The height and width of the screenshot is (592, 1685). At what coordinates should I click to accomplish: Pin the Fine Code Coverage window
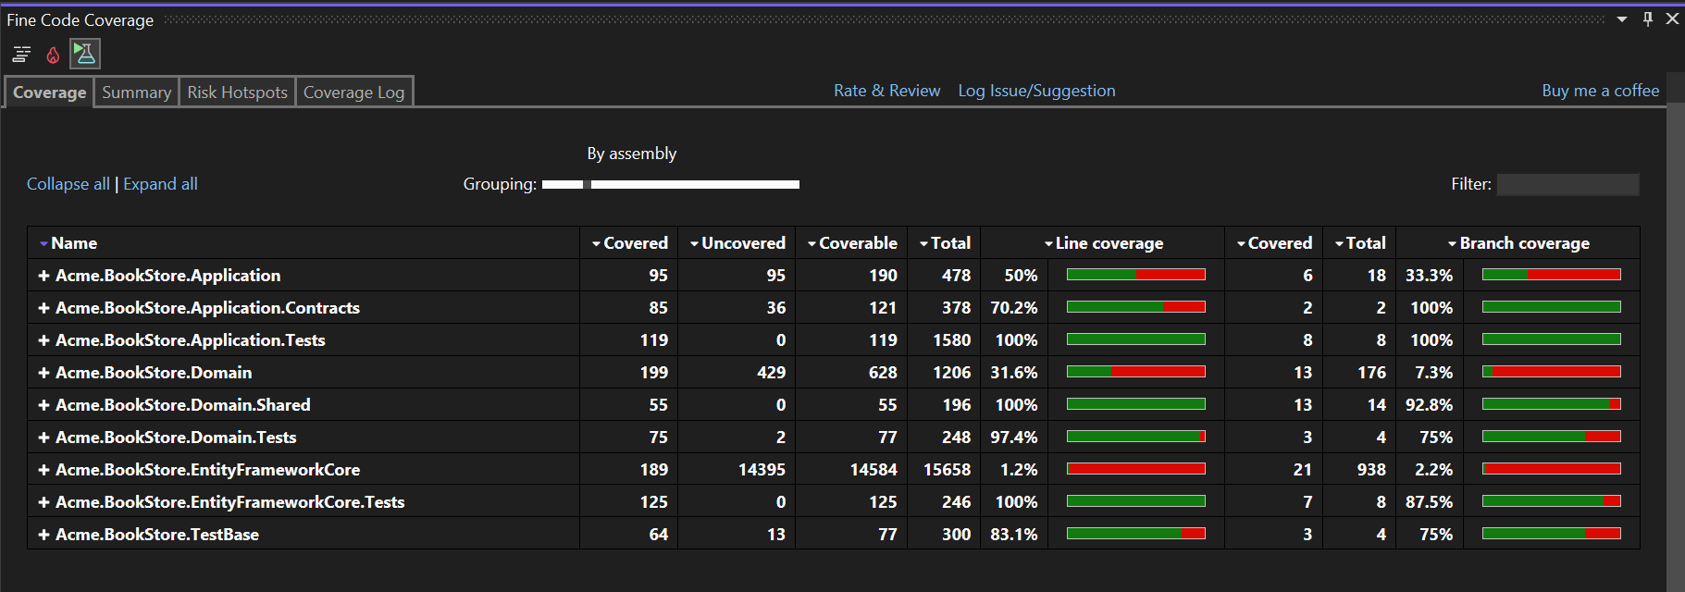point(1648,19)
